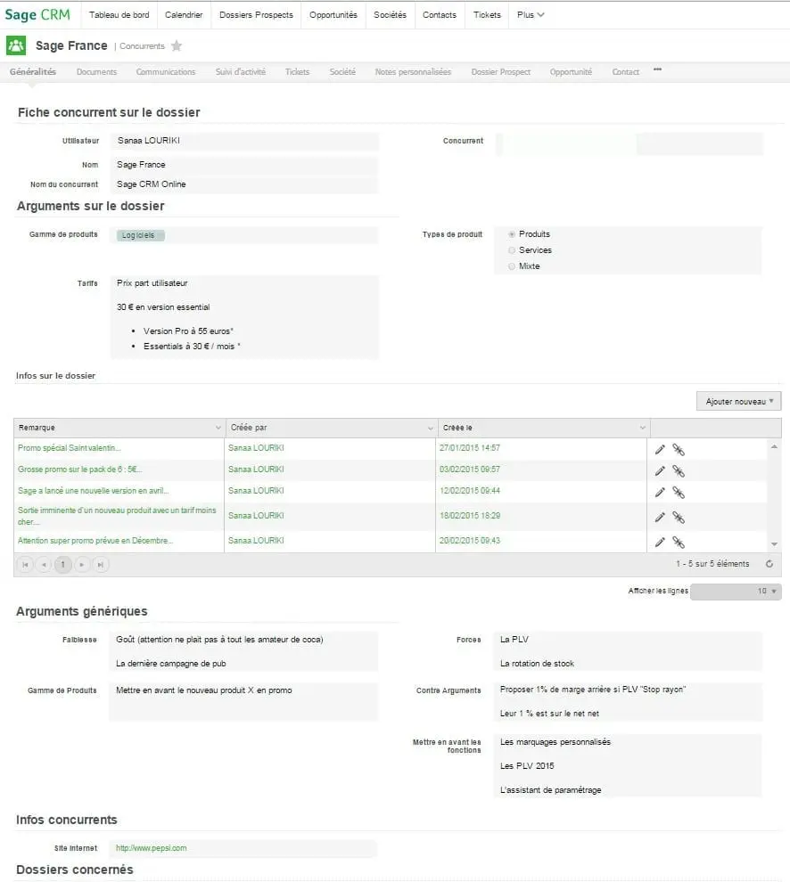Open Afficher les lignes dropdown
Image resolution: width=790 pixels, height=882 pixels.
pos(736,592)
